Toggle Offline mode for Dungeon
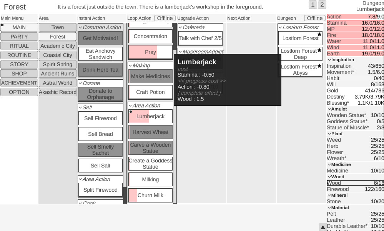The width and height of the screenshot is (384, 231). pyautogui.click(x=314, y=18)
